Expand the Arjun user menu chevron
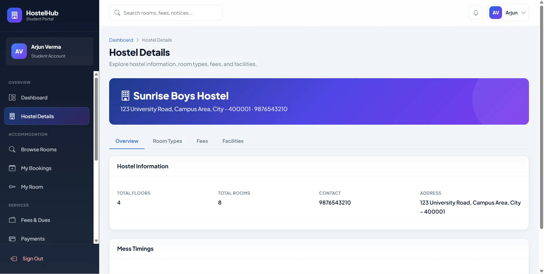This screenshot has height=274, width=544. [523, 13]
